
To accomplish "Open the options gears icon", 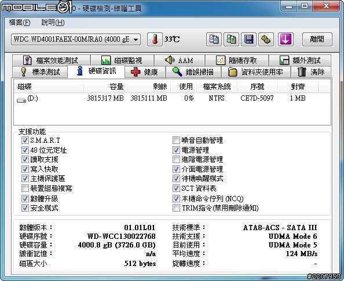I will tap(266, 39).
